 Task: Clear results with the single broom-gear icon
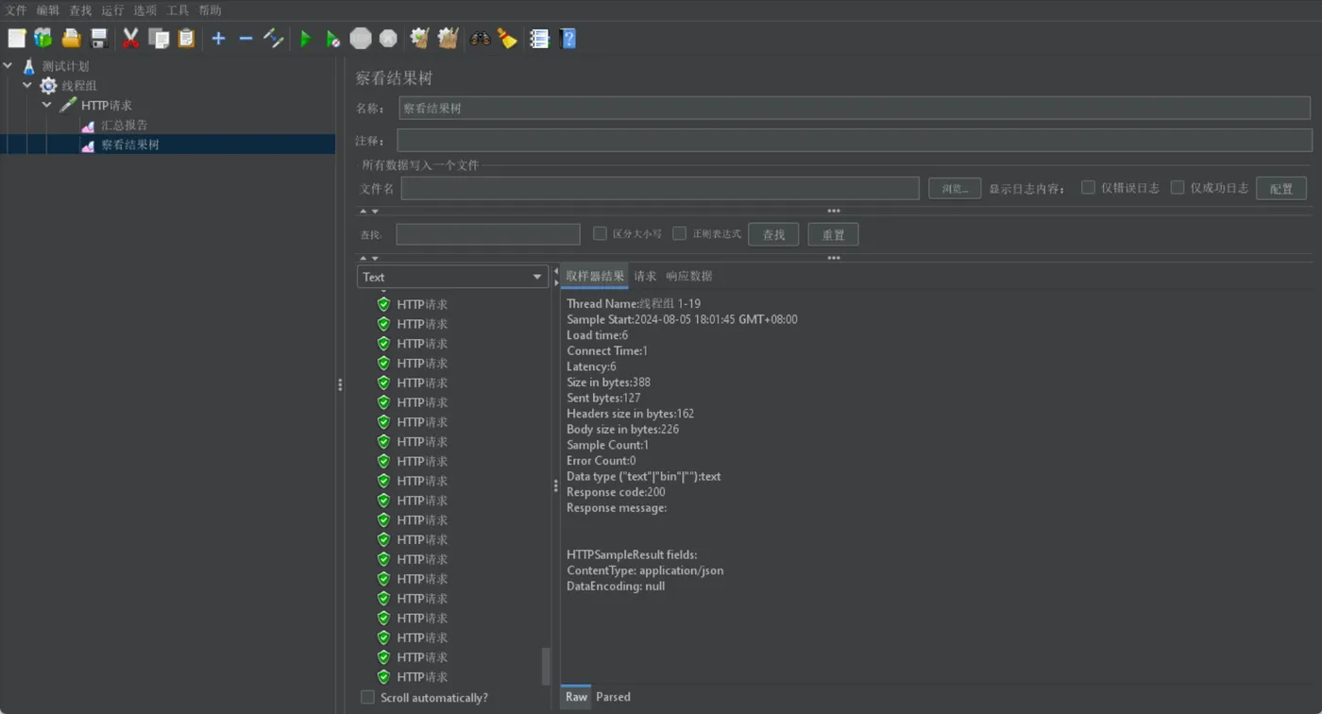pos(419,39)
